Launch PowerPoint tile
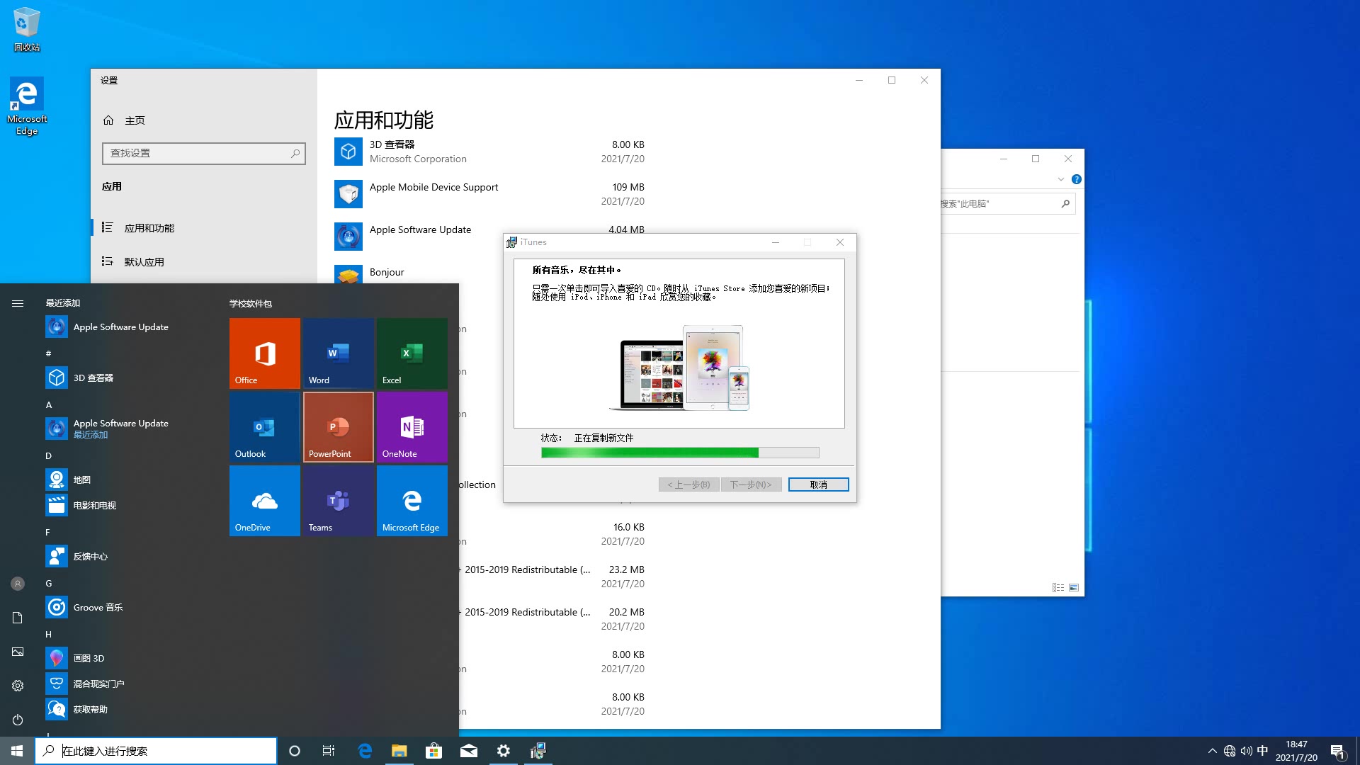Image resolution: width=1360 pixels, height=765 pixels. click(x=339, y=426)
